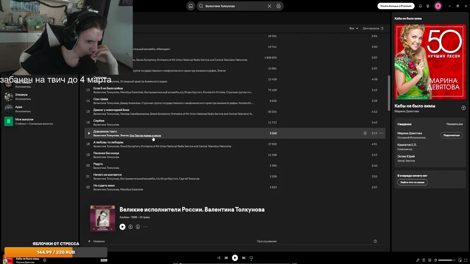The image size is (470, 264).
Task: Open the Валентина Толкунова album cover thumbnail
Action: [x=102, y=219]
